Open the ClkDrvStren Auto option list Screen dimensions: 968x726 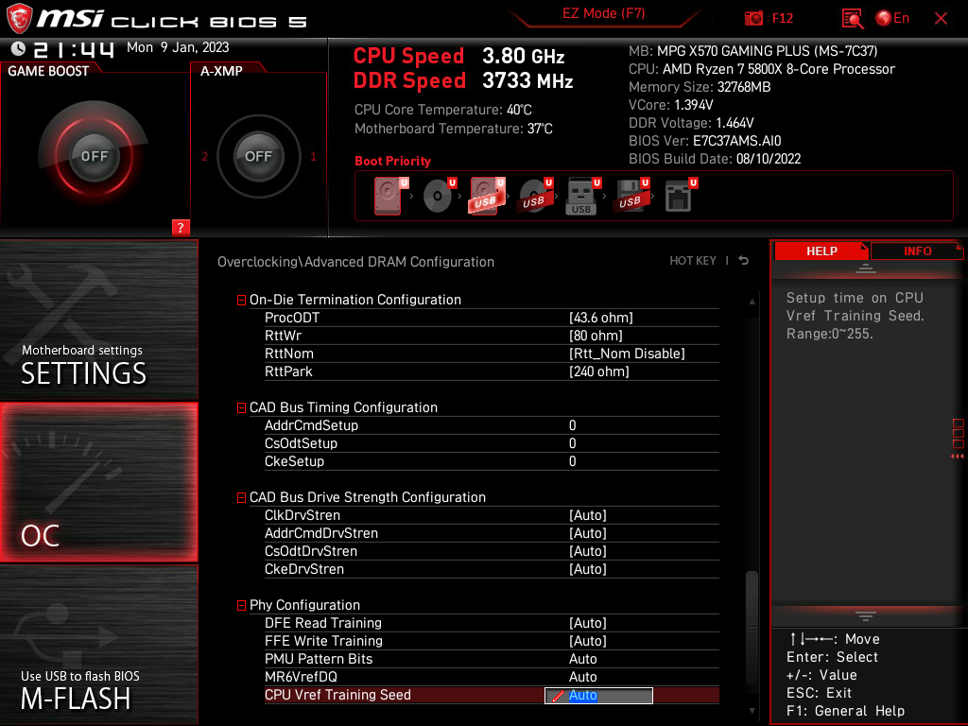tap(588, 515)
